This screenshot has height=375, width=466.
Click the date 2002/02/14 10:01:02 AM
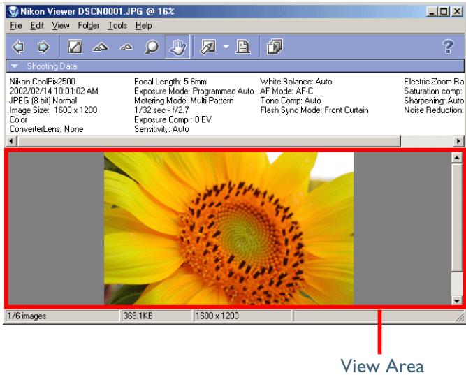click(x=54, y=91)
